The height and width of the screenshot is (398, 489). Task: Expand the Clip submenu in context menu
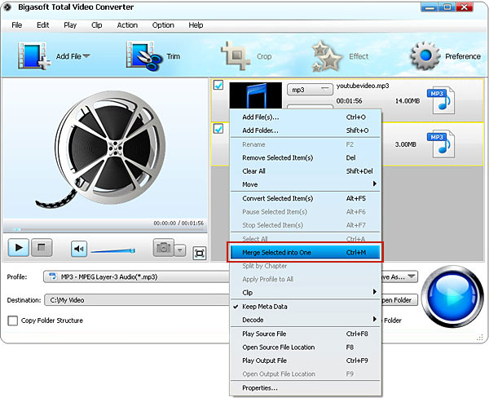[305, 293]
